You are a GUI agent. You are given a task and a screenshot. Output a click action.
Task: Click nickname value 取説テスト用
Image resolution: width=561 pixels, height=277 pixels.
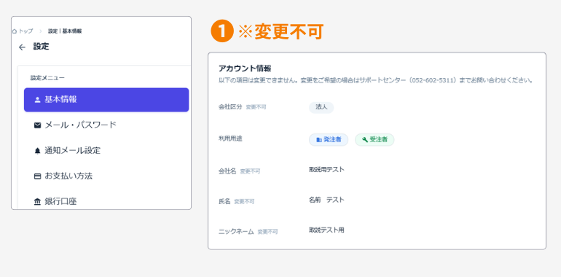pyautogui.click(x=326, y=230)
